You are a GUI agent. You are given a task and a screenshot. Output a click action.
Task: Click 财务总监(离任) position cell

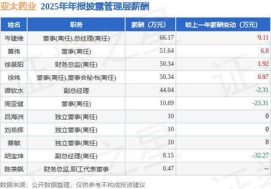point(76,65)
